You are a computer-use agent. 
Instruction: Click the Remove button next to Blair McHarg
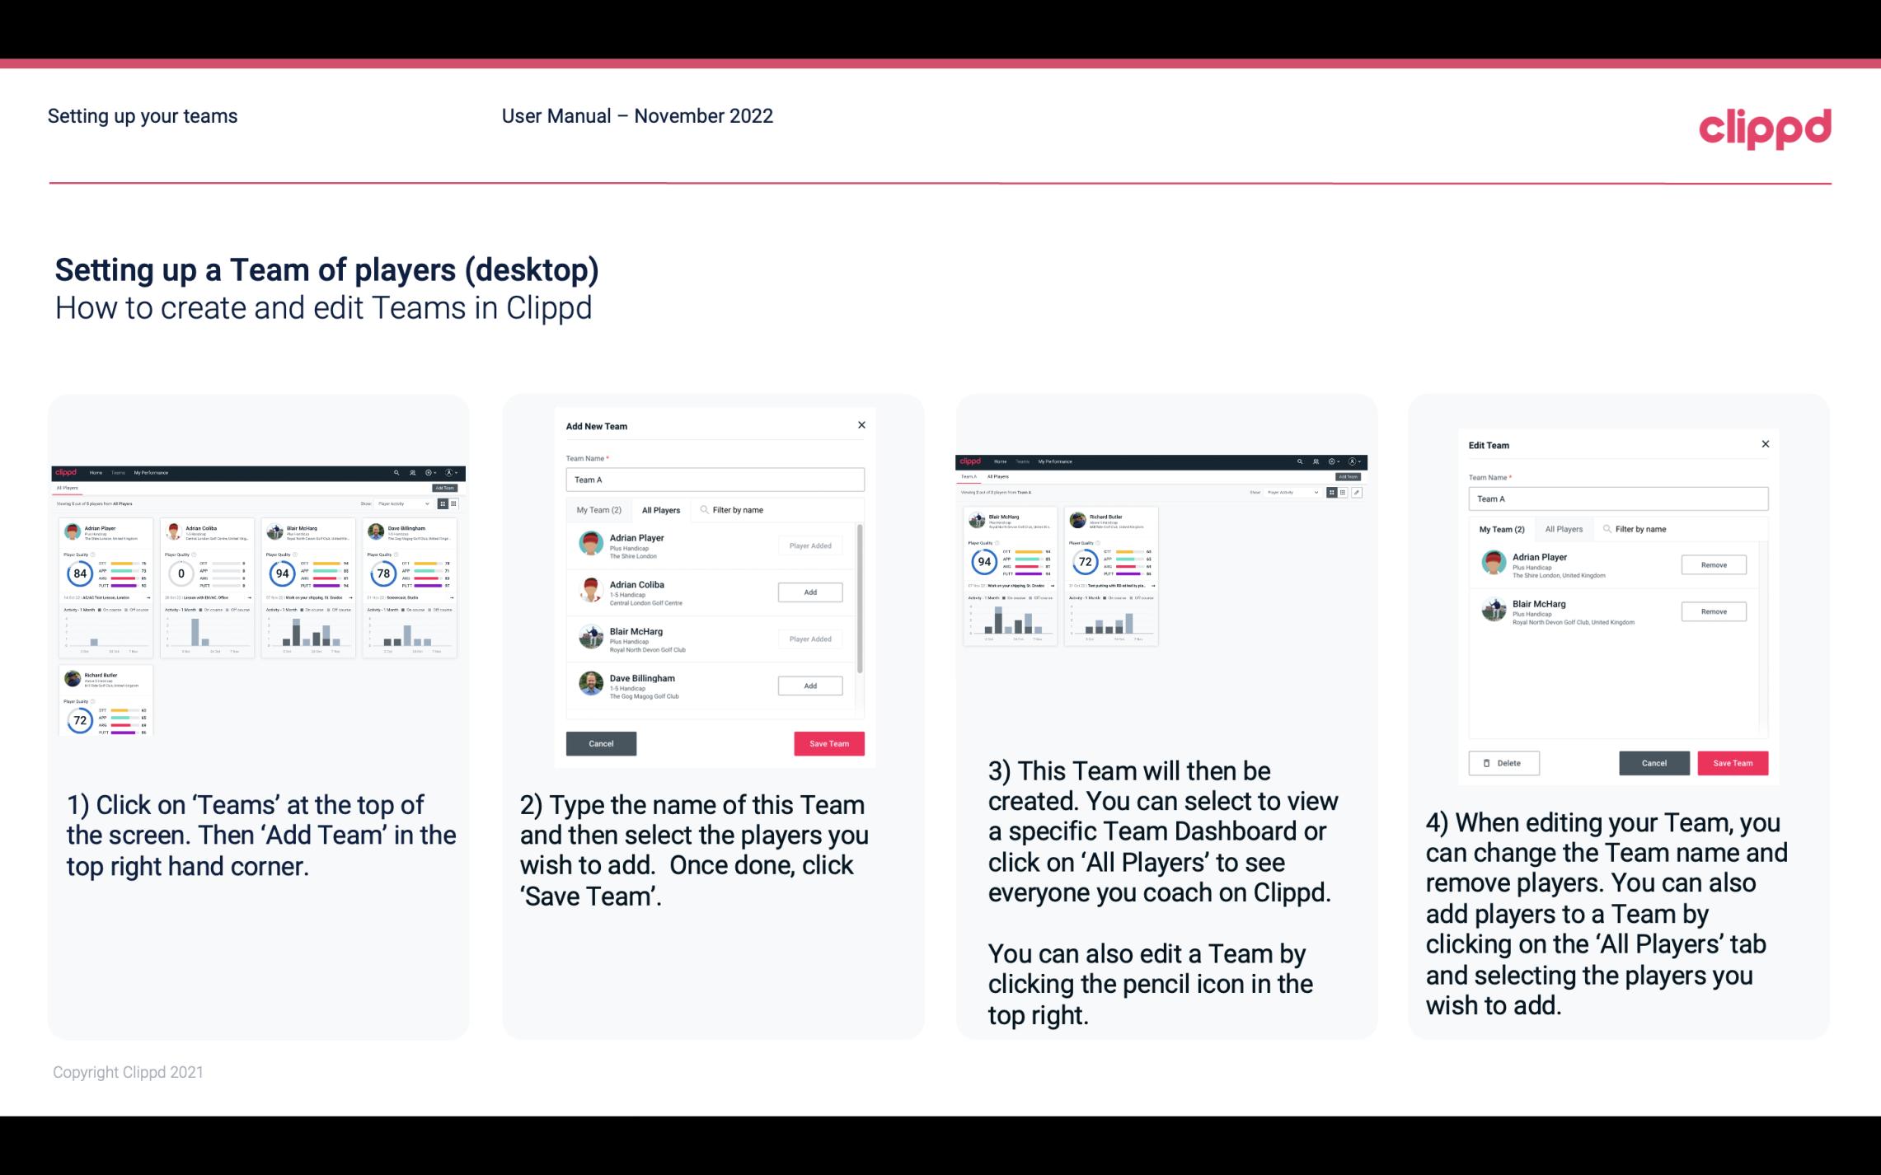[1714, 612]
